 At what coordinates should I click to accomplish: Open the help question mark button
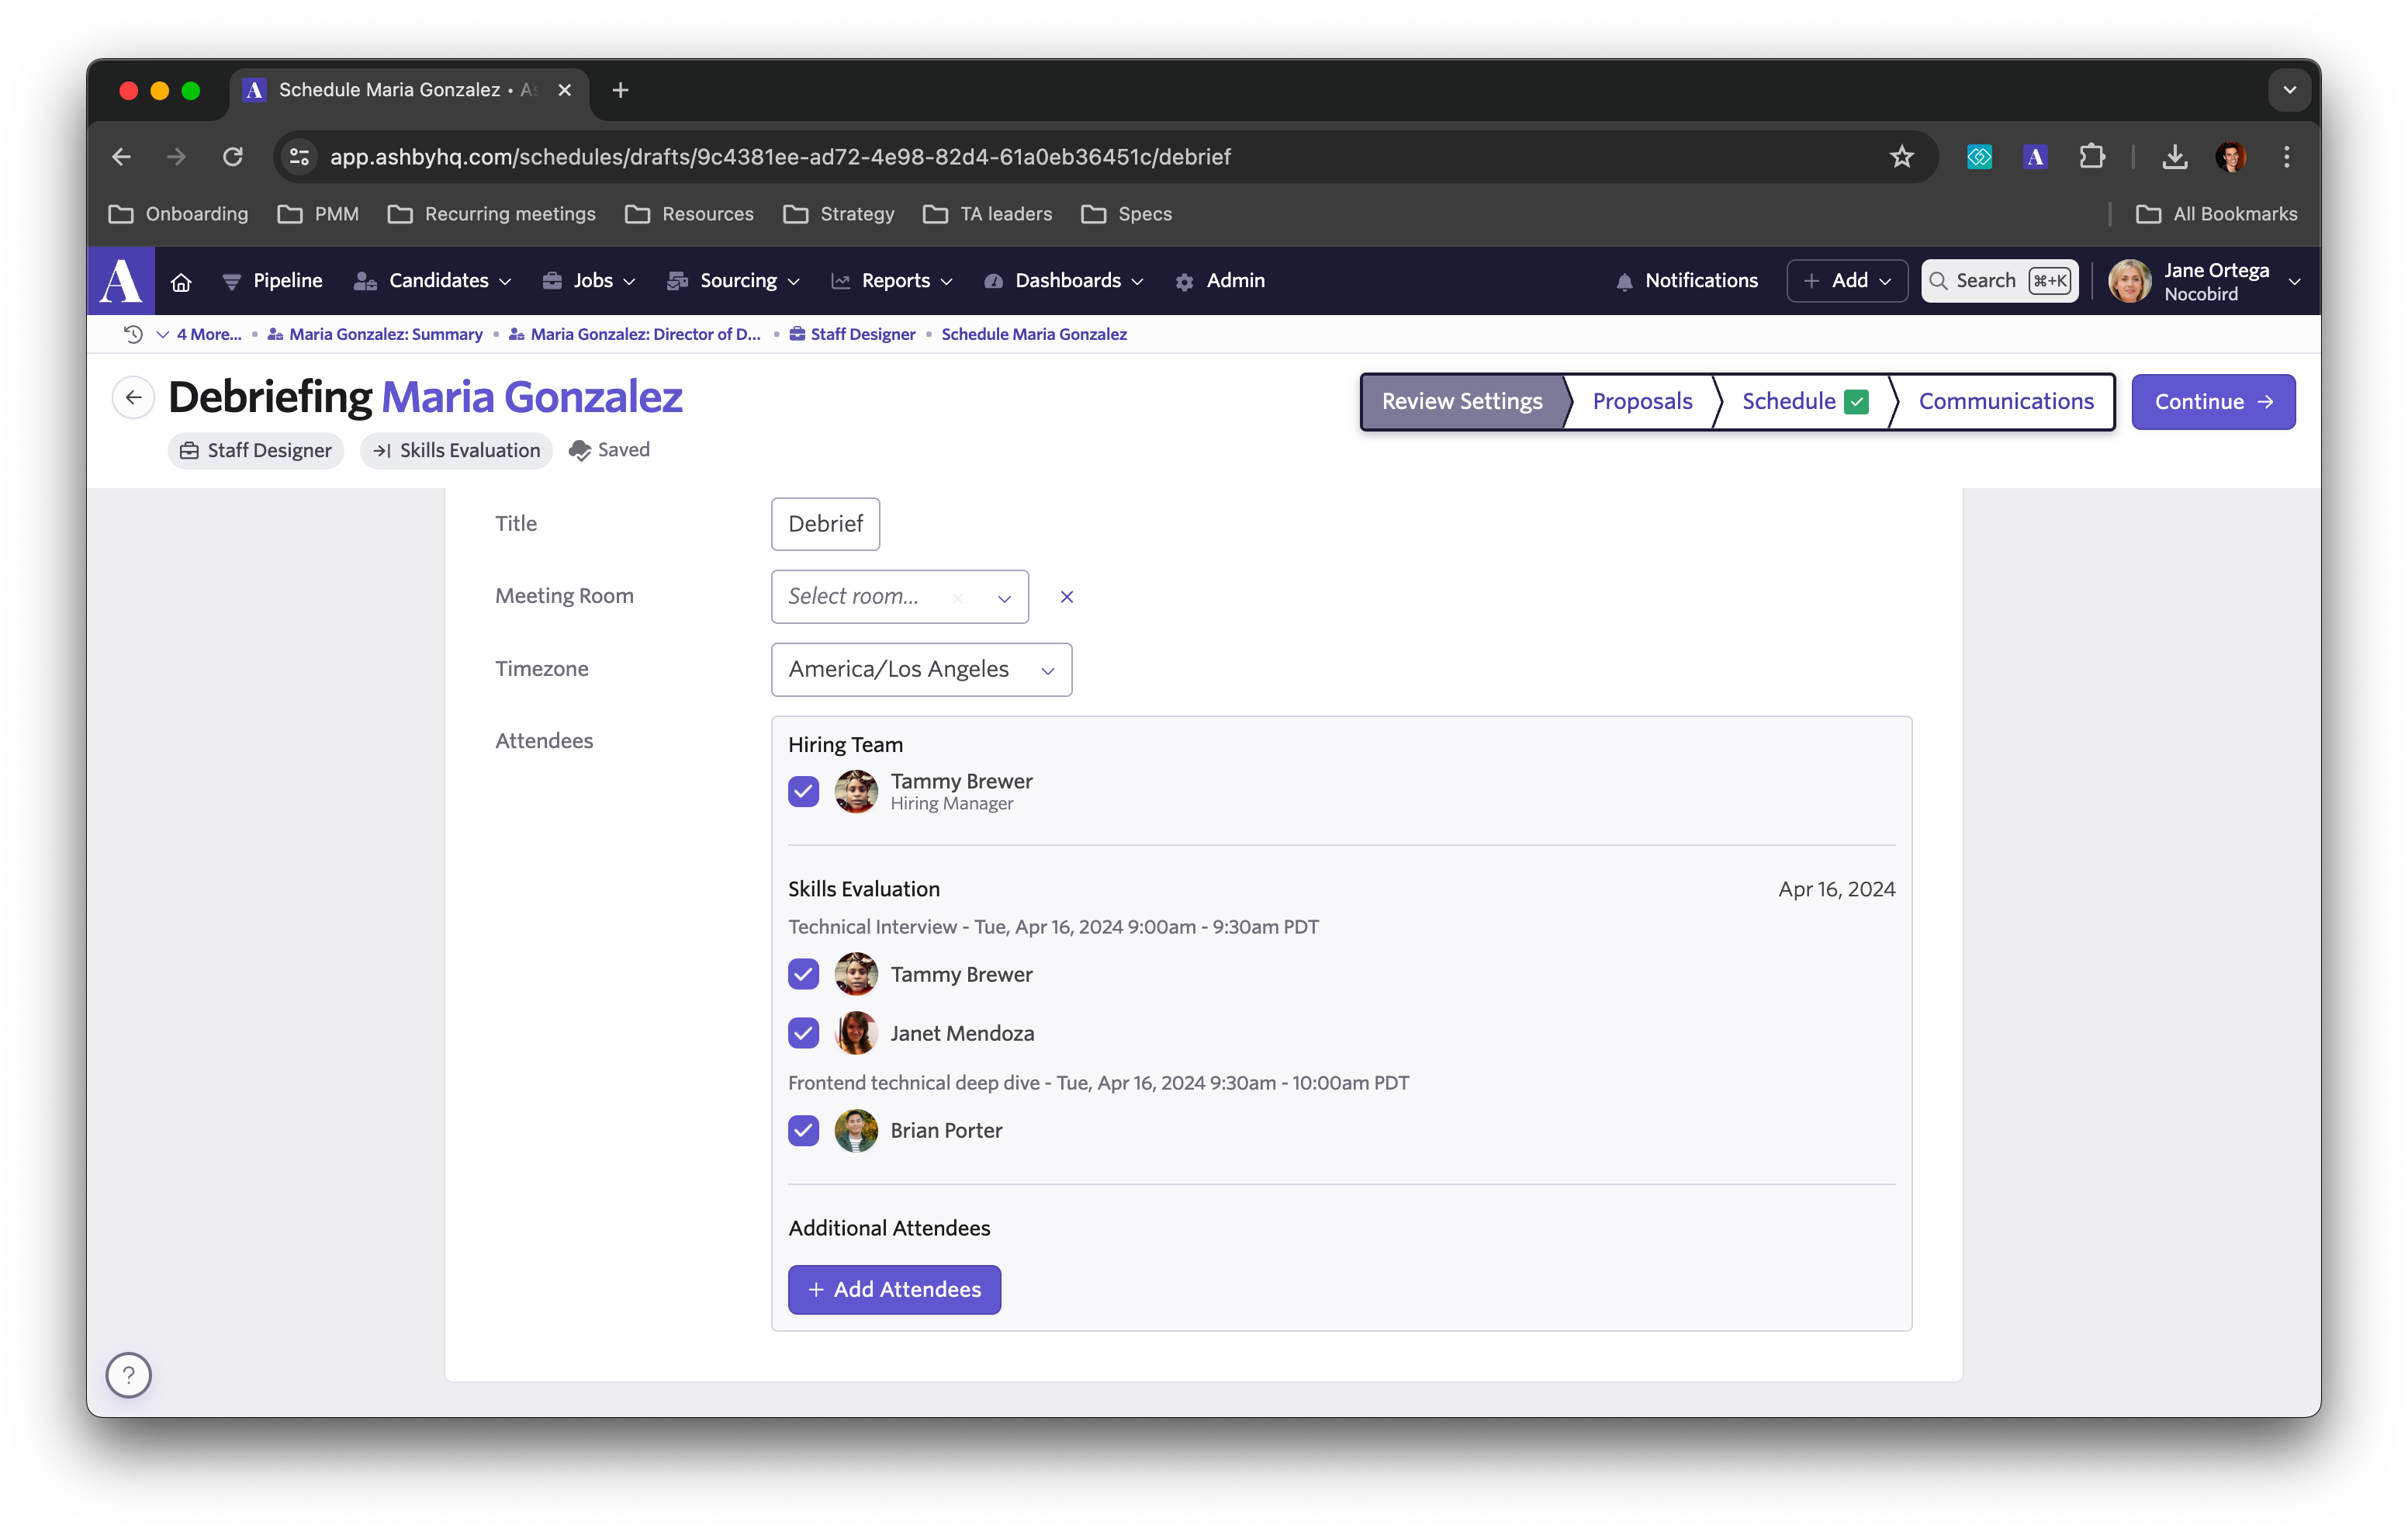click(128, 1374)
